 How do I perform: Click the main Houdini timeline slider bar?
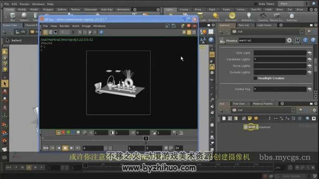coord(178,166)
